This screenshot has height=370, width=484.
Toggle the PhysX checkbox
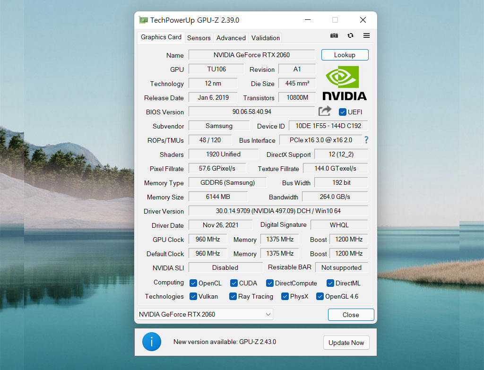pos(285,296)
